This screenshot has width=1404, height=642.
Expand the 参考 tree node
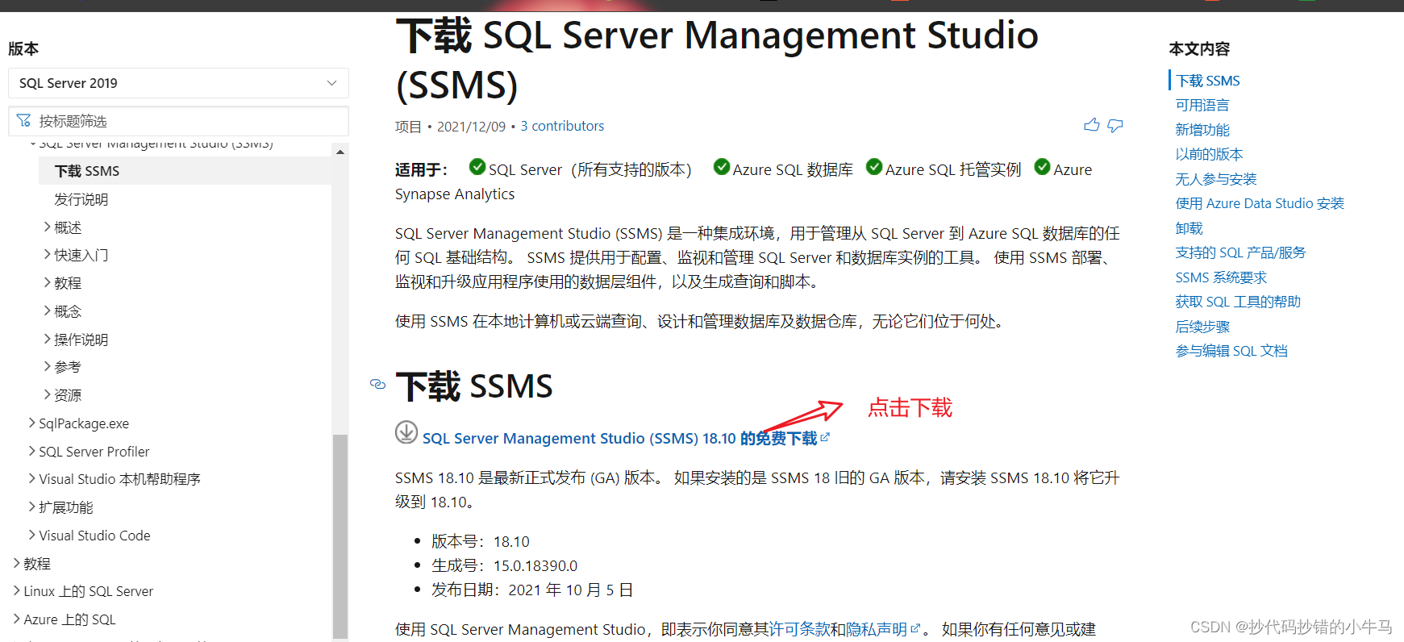pyautogui.click(x=47, y=366)
